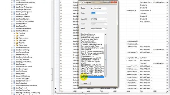This screenshot has height=95, width=170.
Task: Click the AI EI Reports title bar icon
Action: coord(80,2)
